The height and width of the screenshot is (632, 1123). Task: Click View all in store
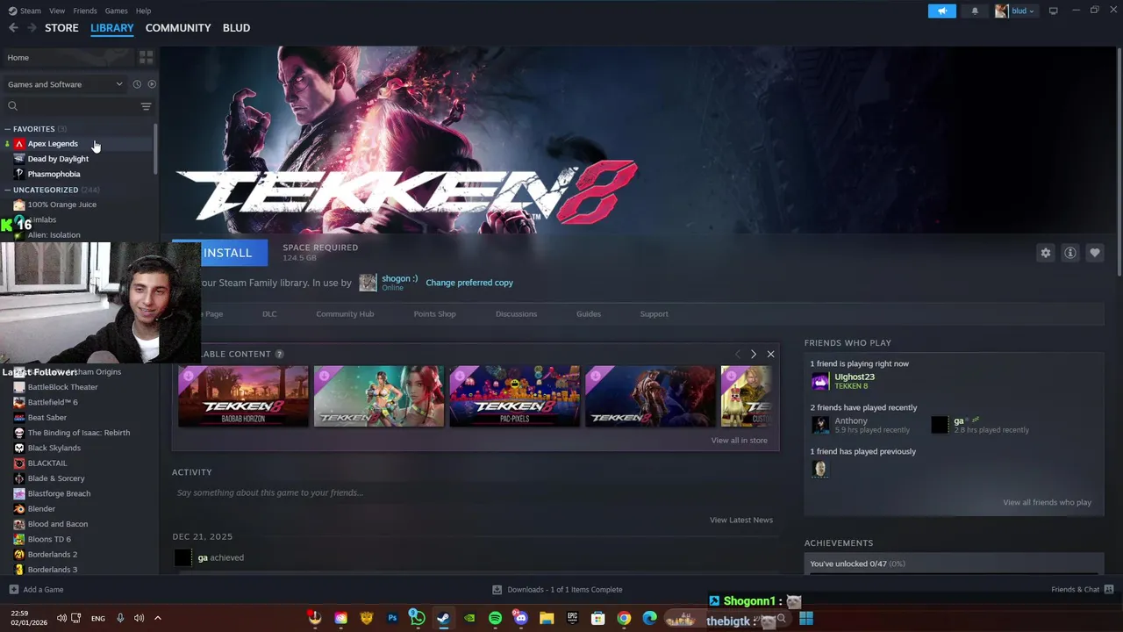pos(739,441)
